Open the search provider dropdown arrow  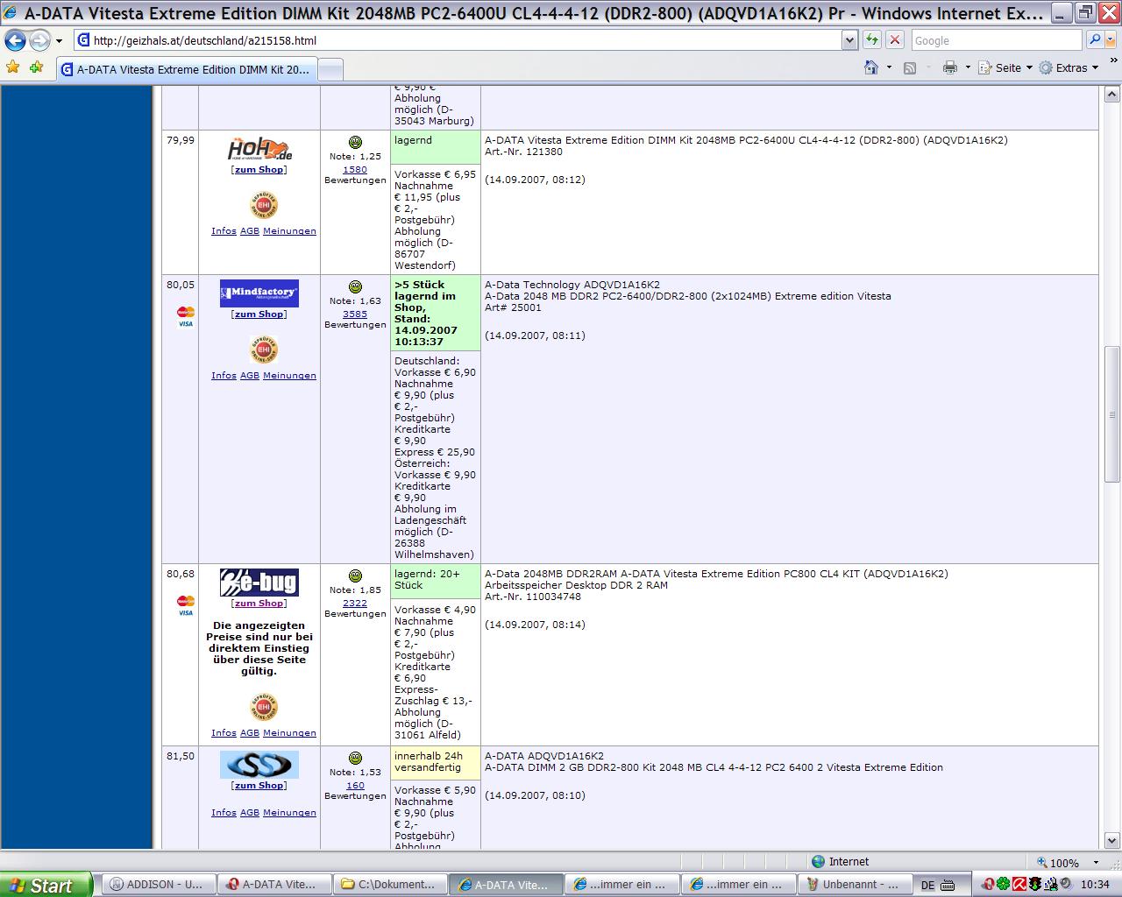(1111, 40)
